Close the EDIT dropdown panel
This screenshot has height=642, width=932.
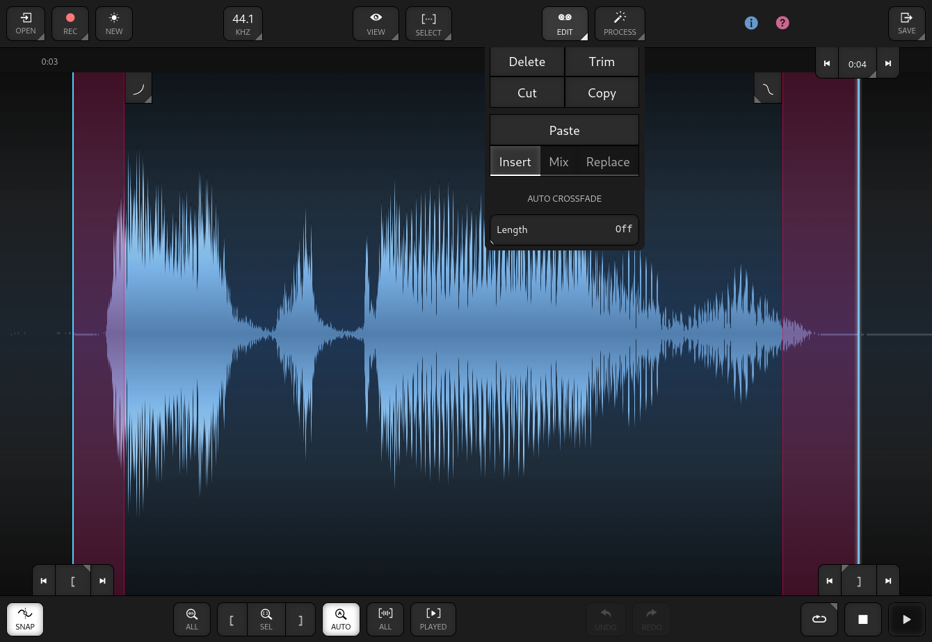[x=565, y=24]
